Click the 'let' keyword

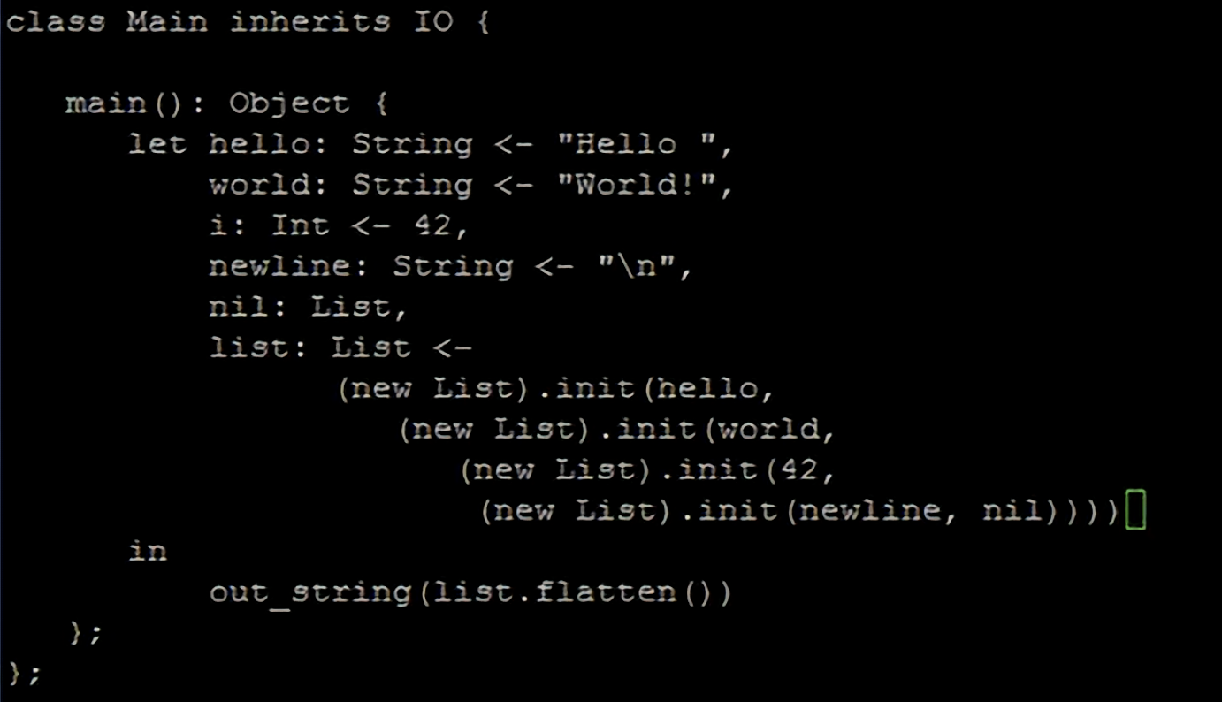click(x=157, y=144)
